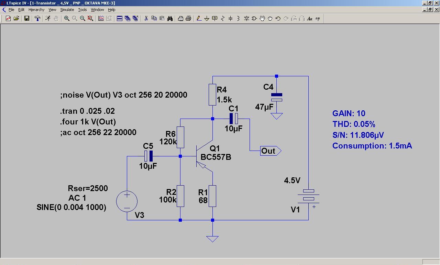Click the '.tran 0 .025 .02' directive
This screenshot has width=440, height=265.
click(87, 111)
